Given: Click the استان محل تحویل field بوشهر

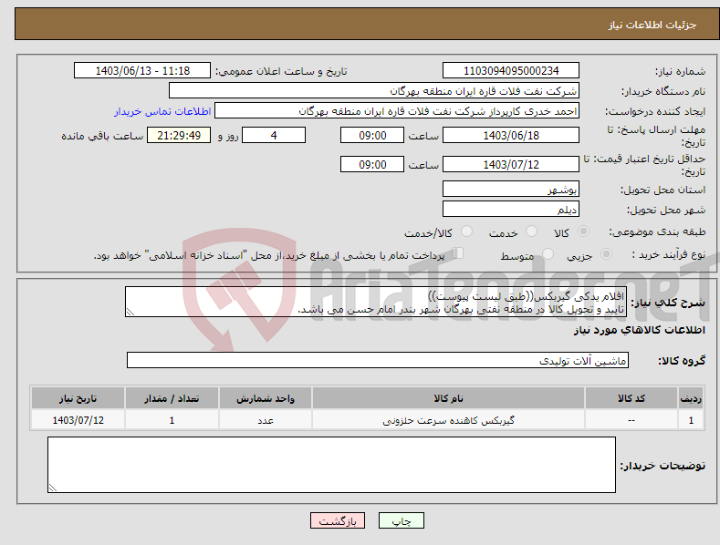Looking at the screenshot, I should pos(511,189).
